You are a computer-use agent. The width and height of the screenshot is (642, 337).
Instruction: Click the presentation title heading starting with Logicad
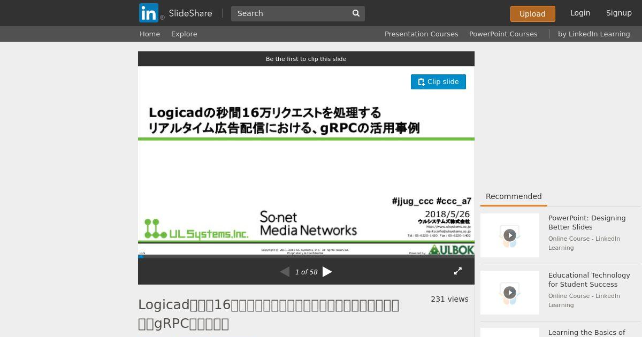269,314
